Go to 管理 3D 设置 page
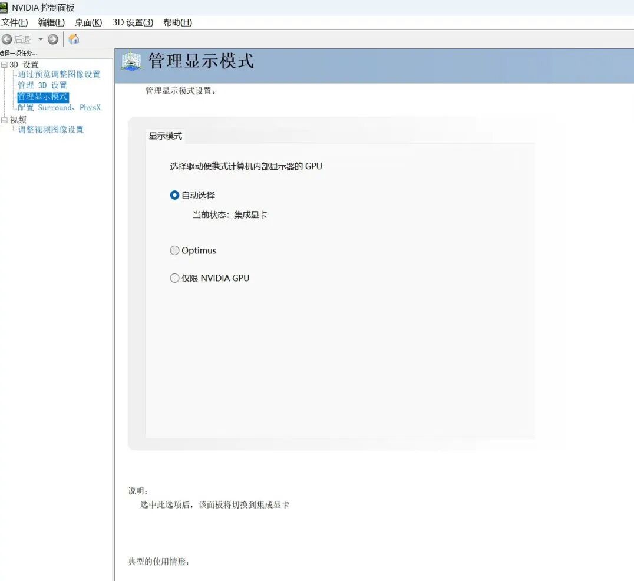The height and width of the screenshot is (581, 634). coord(42,85)
